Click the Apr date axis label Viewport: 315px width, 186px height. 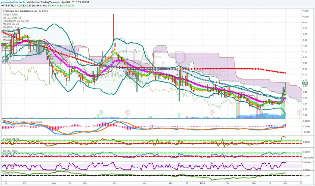(x=285, y=183)
